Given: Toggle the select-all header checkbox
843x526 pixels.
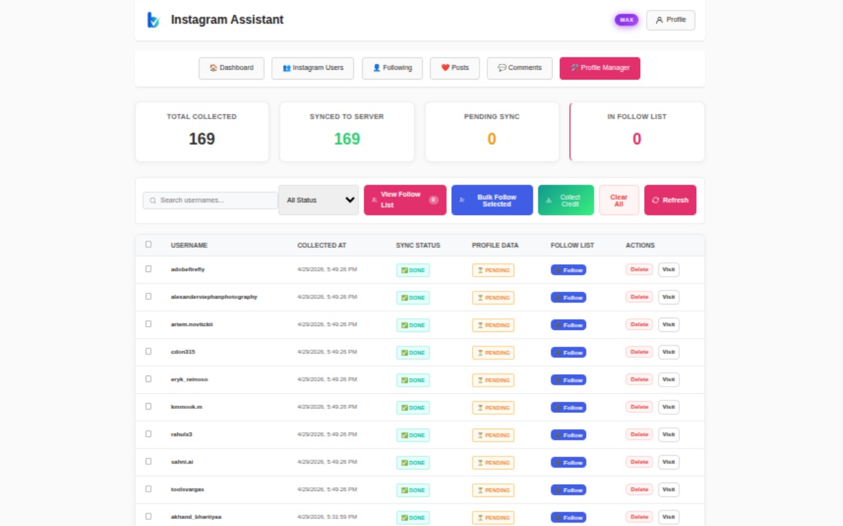Looking at the screenshot, I should click(148, 244).
